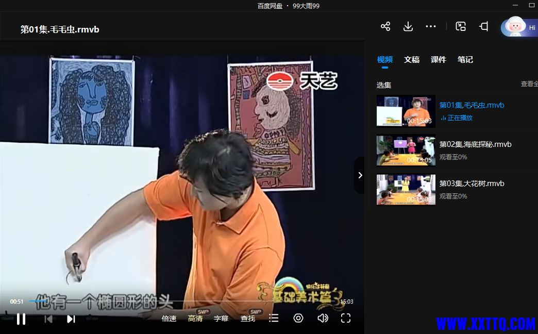
Task: Collapse the side panel with chevron arrow
Action: (x=360, y=175)
